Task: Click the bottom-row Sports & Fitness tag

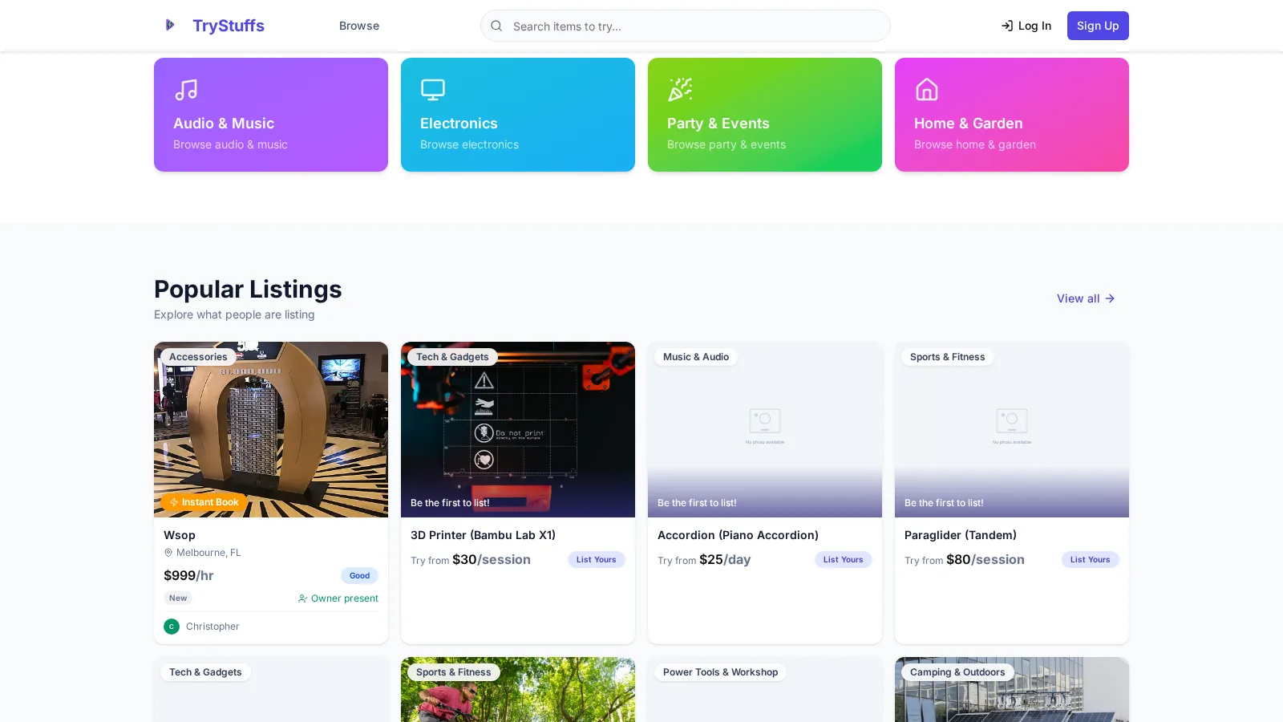Action: (454, 672)
